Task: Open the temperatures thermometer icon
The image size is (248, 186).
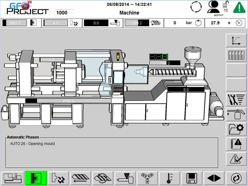Action: (x=170, y=178)
